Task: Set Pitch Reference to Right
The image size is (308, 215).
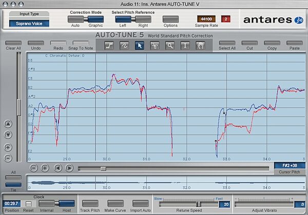Action: (143, 19)
